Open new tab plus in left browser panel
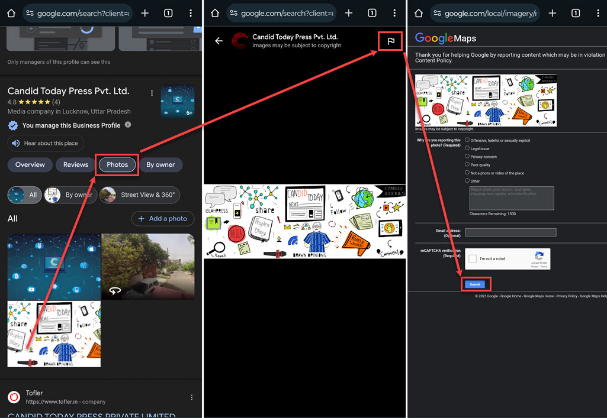Image resolution: width=607 pixels, height=418 pixels. (144, 13)
